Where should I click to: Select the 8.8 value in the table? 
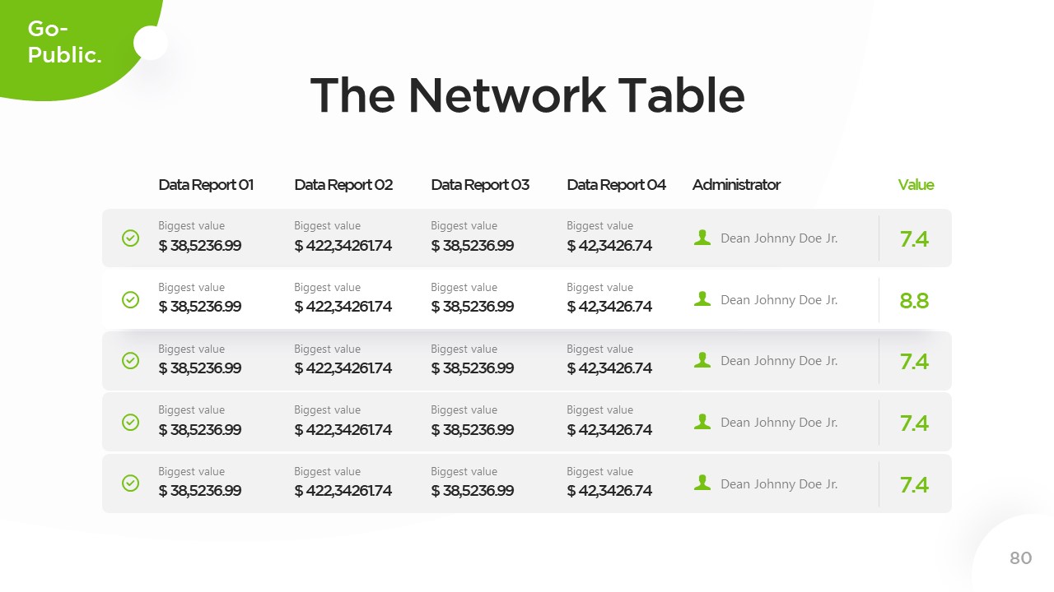(914, 300)
